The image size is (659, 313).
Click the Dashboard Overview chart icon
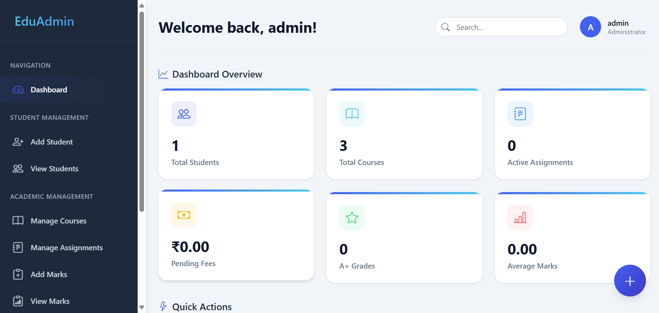coord(163,74)
